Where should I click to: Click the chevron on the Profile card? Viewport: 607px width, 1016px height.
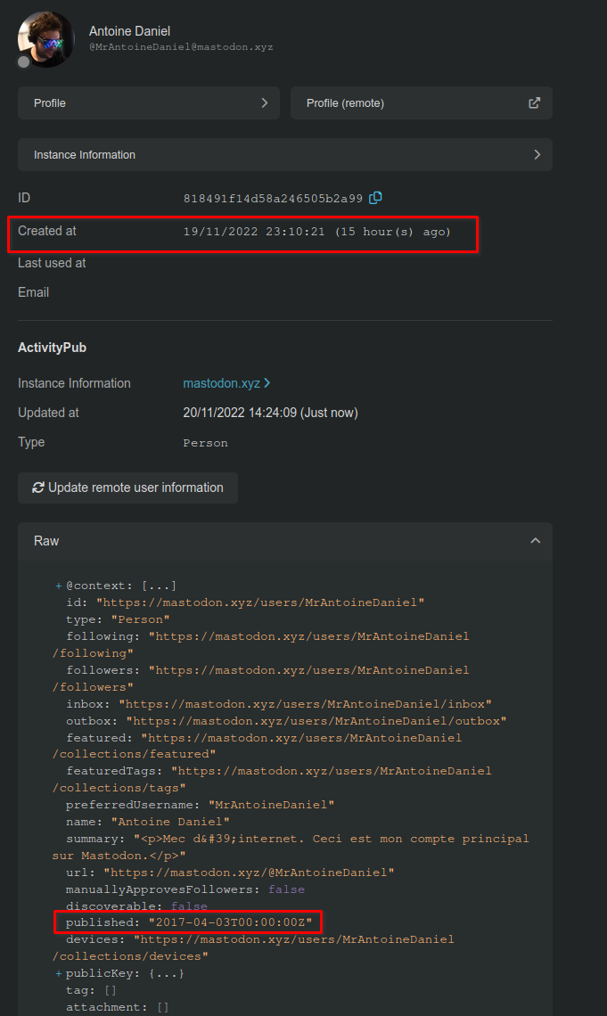coord(265,102)
